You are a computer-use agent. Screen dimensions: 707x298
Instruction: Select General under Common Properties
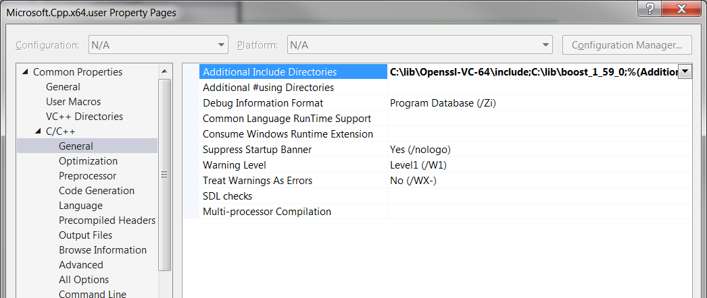[x=63, y=87]
